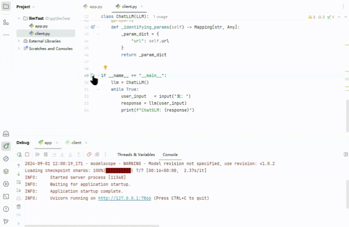Fold the _identifying_params method
The width and height of the screenshot is (349, 227).
pyautogui.click(x=98, y=27)
